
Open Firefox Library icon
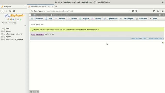[x=154, y=11]
